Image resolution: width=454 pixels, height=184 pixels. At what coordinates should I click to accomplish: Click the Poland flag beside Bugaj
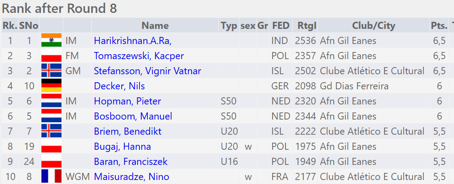(51, 146)
